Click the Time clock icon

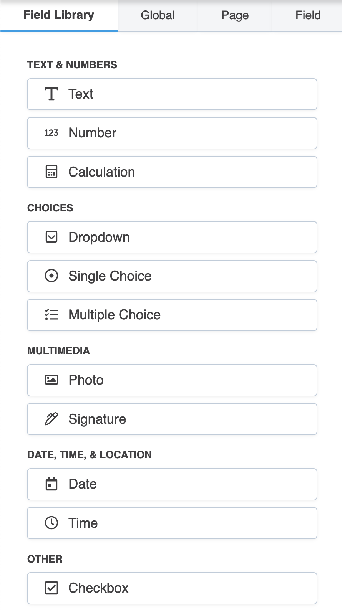point(51,523)
